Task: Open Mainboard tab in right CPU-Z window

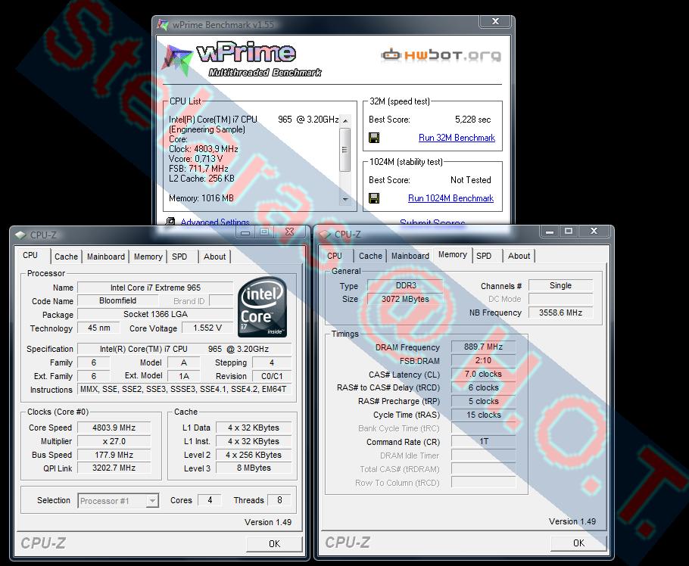Action: pyautogui.click(x=410, y=256)
